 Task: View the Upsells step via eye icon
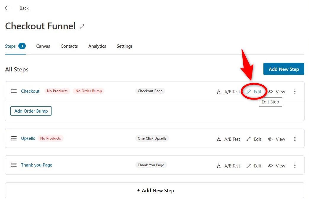pyautogui.click(x=276, y=139)
